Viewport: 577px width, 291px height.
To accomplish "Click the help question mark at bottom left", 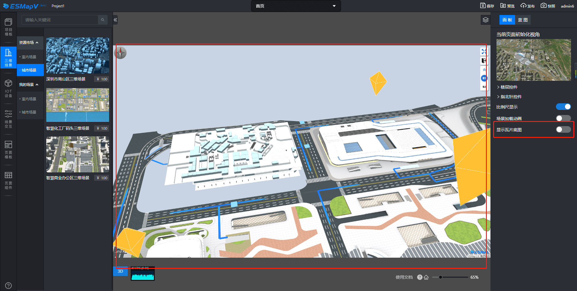I will coord(8,285).
